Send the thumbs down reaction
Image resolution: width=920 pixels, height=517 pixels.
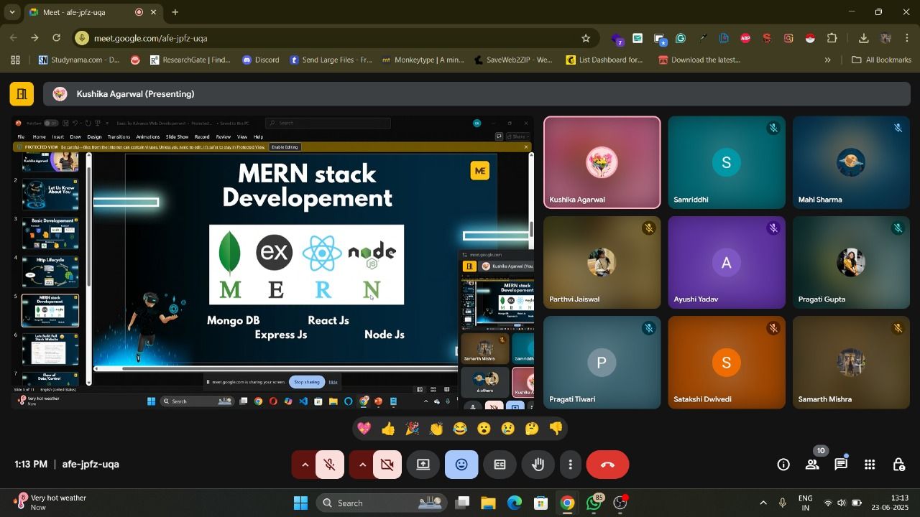point(556,429)
